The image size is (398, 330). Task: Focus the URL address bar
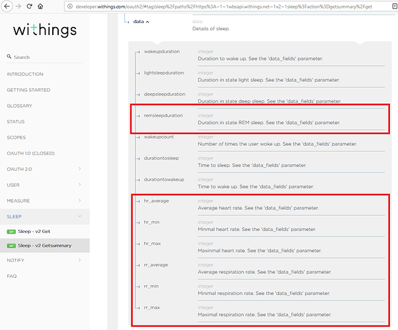pos(223,7)
